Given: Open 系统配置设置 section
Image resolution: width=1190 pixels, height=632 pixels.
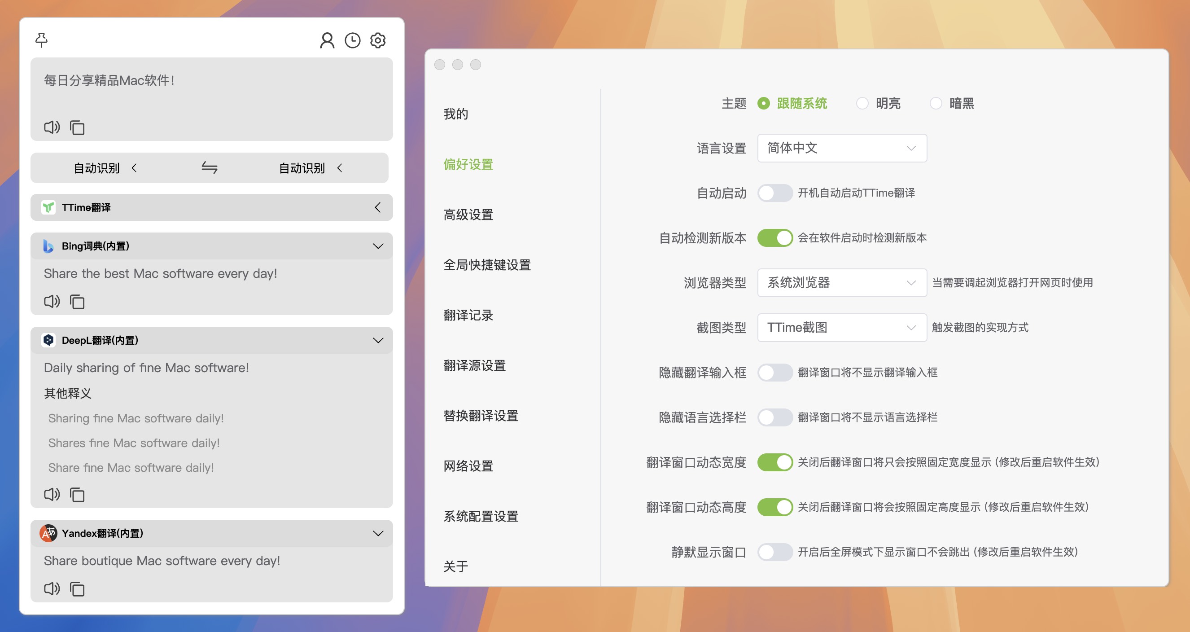Looking at the screenshot, I should pos(481,517).
